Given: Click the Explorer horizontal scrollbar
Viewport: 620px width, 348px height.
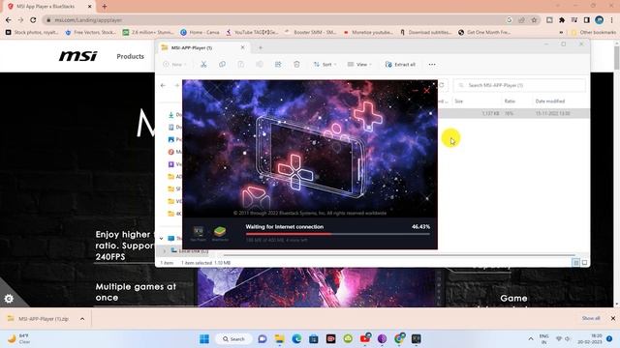Looking at the screenshot, I should click(x=399, y=255).
